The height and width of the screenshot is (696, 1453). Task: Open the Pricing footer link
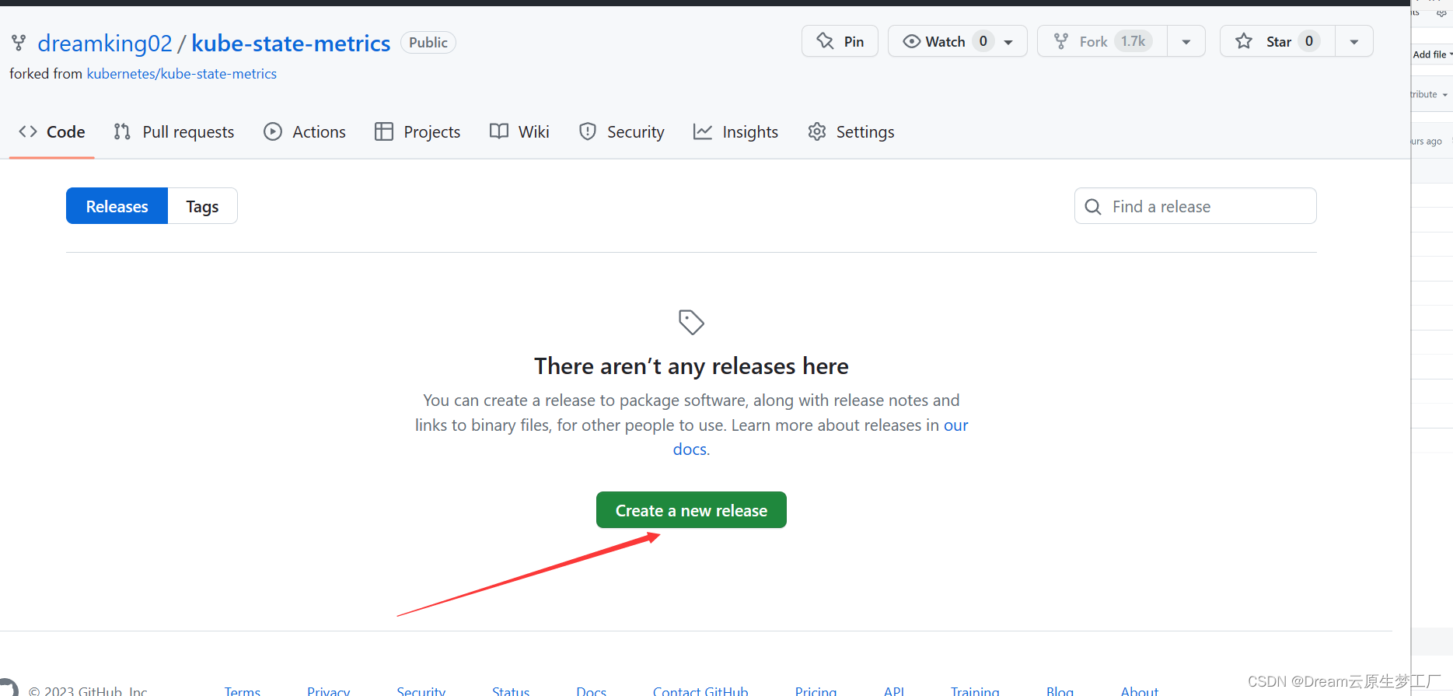coord(816,691)
